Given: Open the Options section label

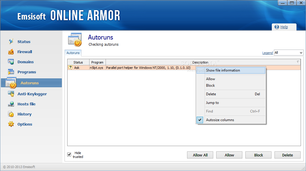Looking at the screenshot, I should pos(25,124).
